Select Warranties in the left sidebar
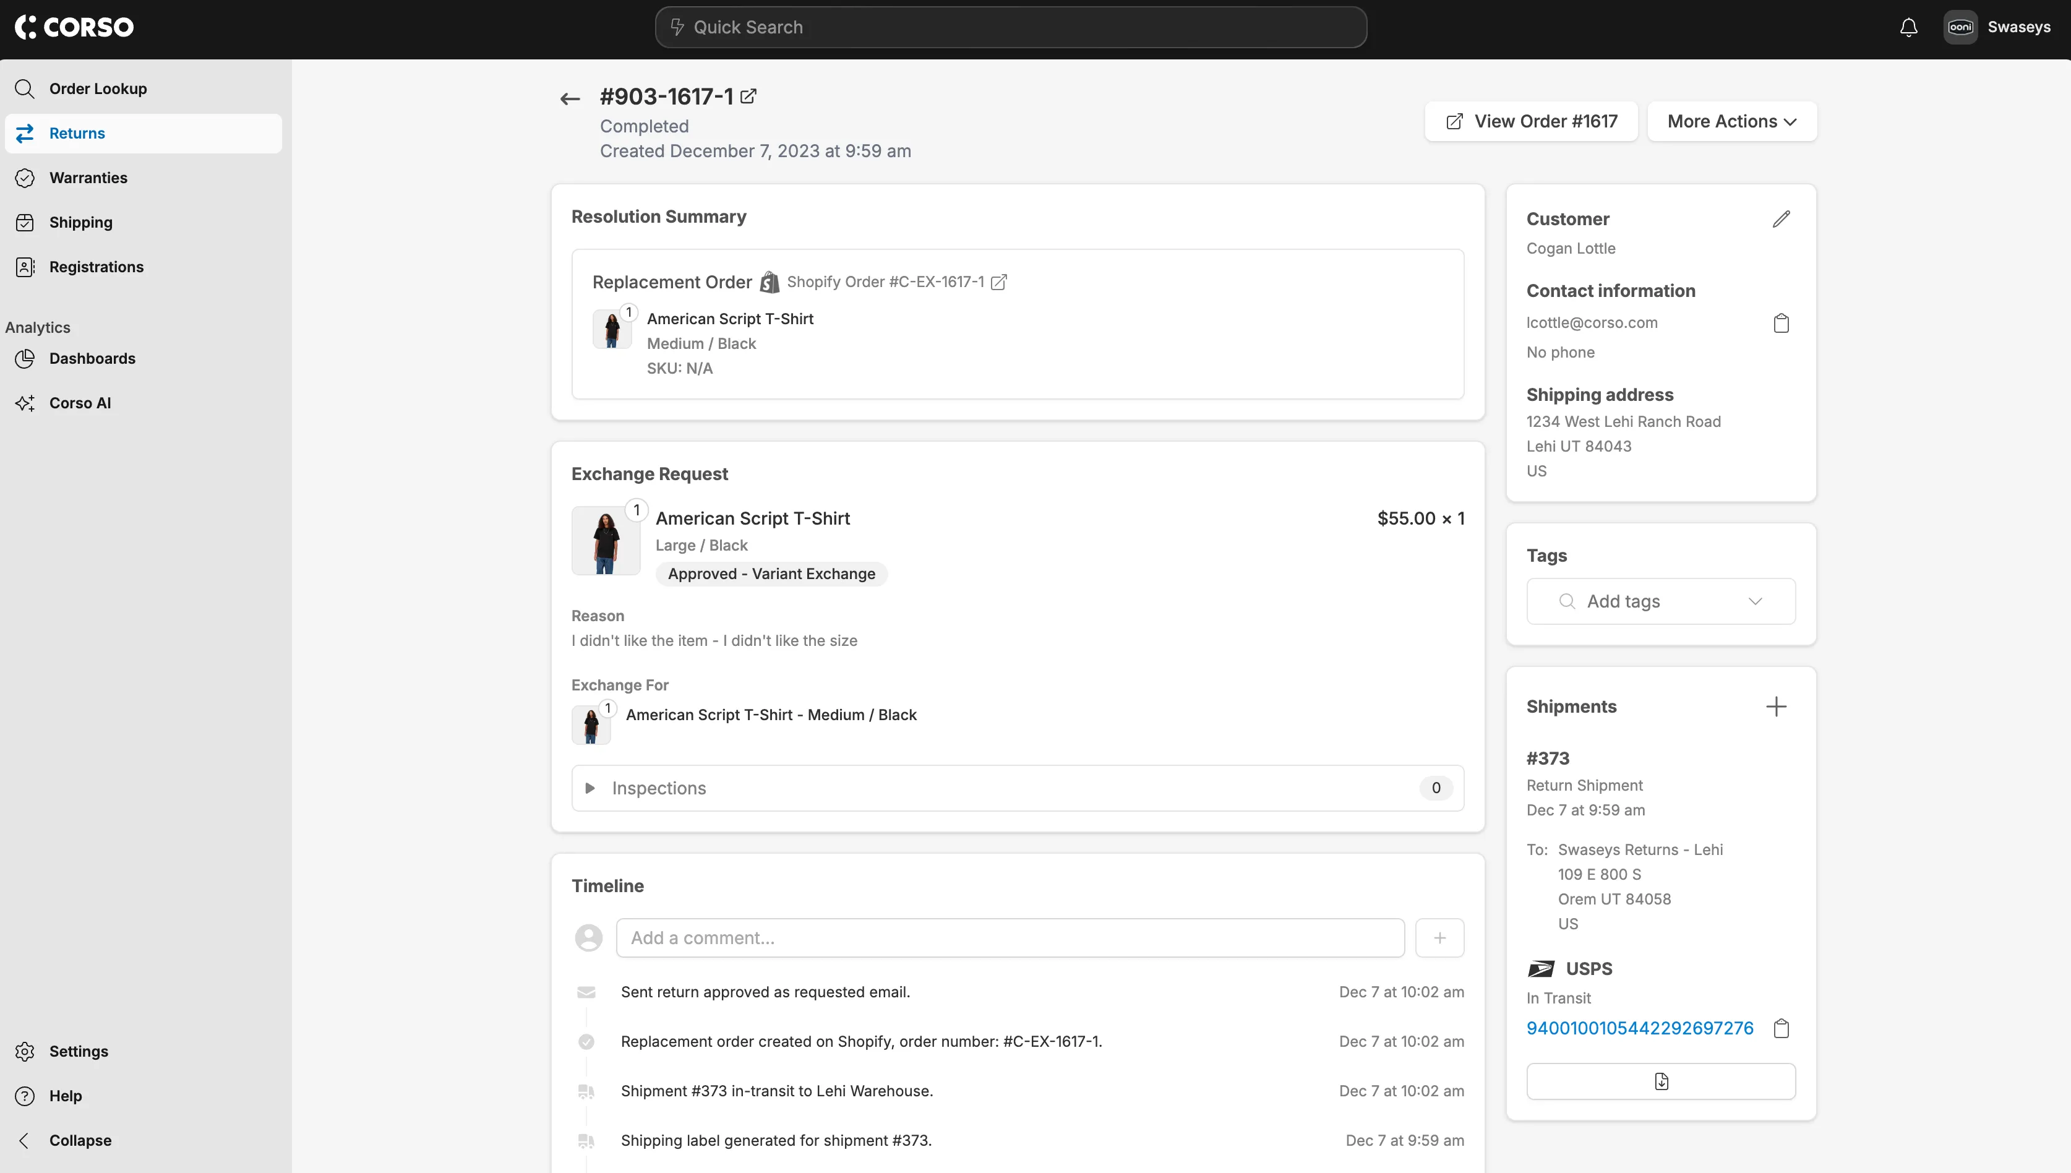 click(x=88, y=177)
